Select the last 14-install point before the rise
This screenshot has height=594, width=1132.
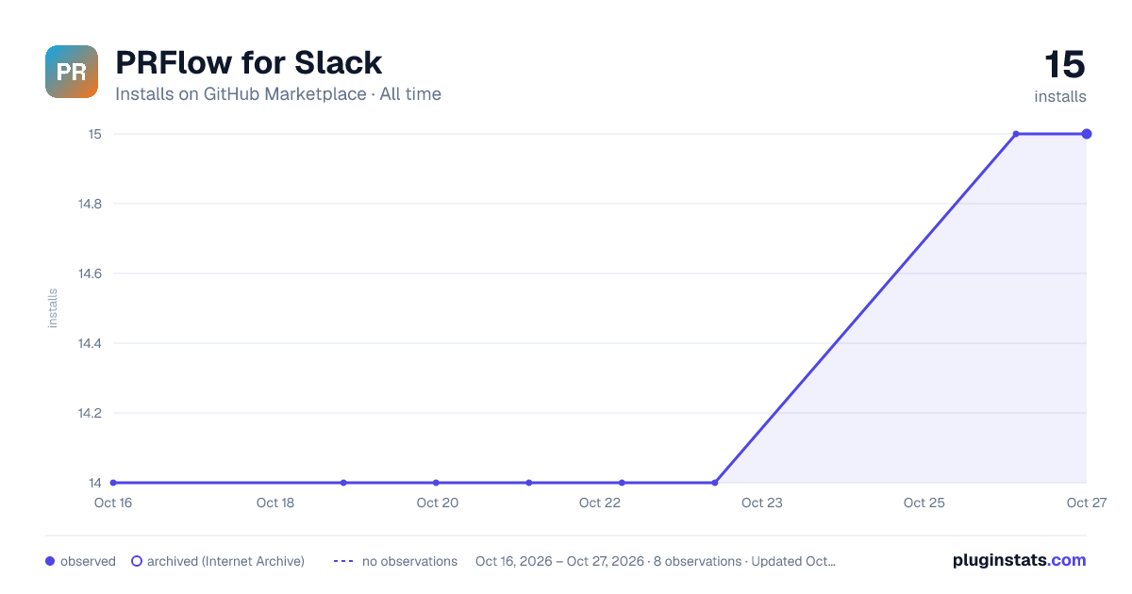(x=714, y=483)
